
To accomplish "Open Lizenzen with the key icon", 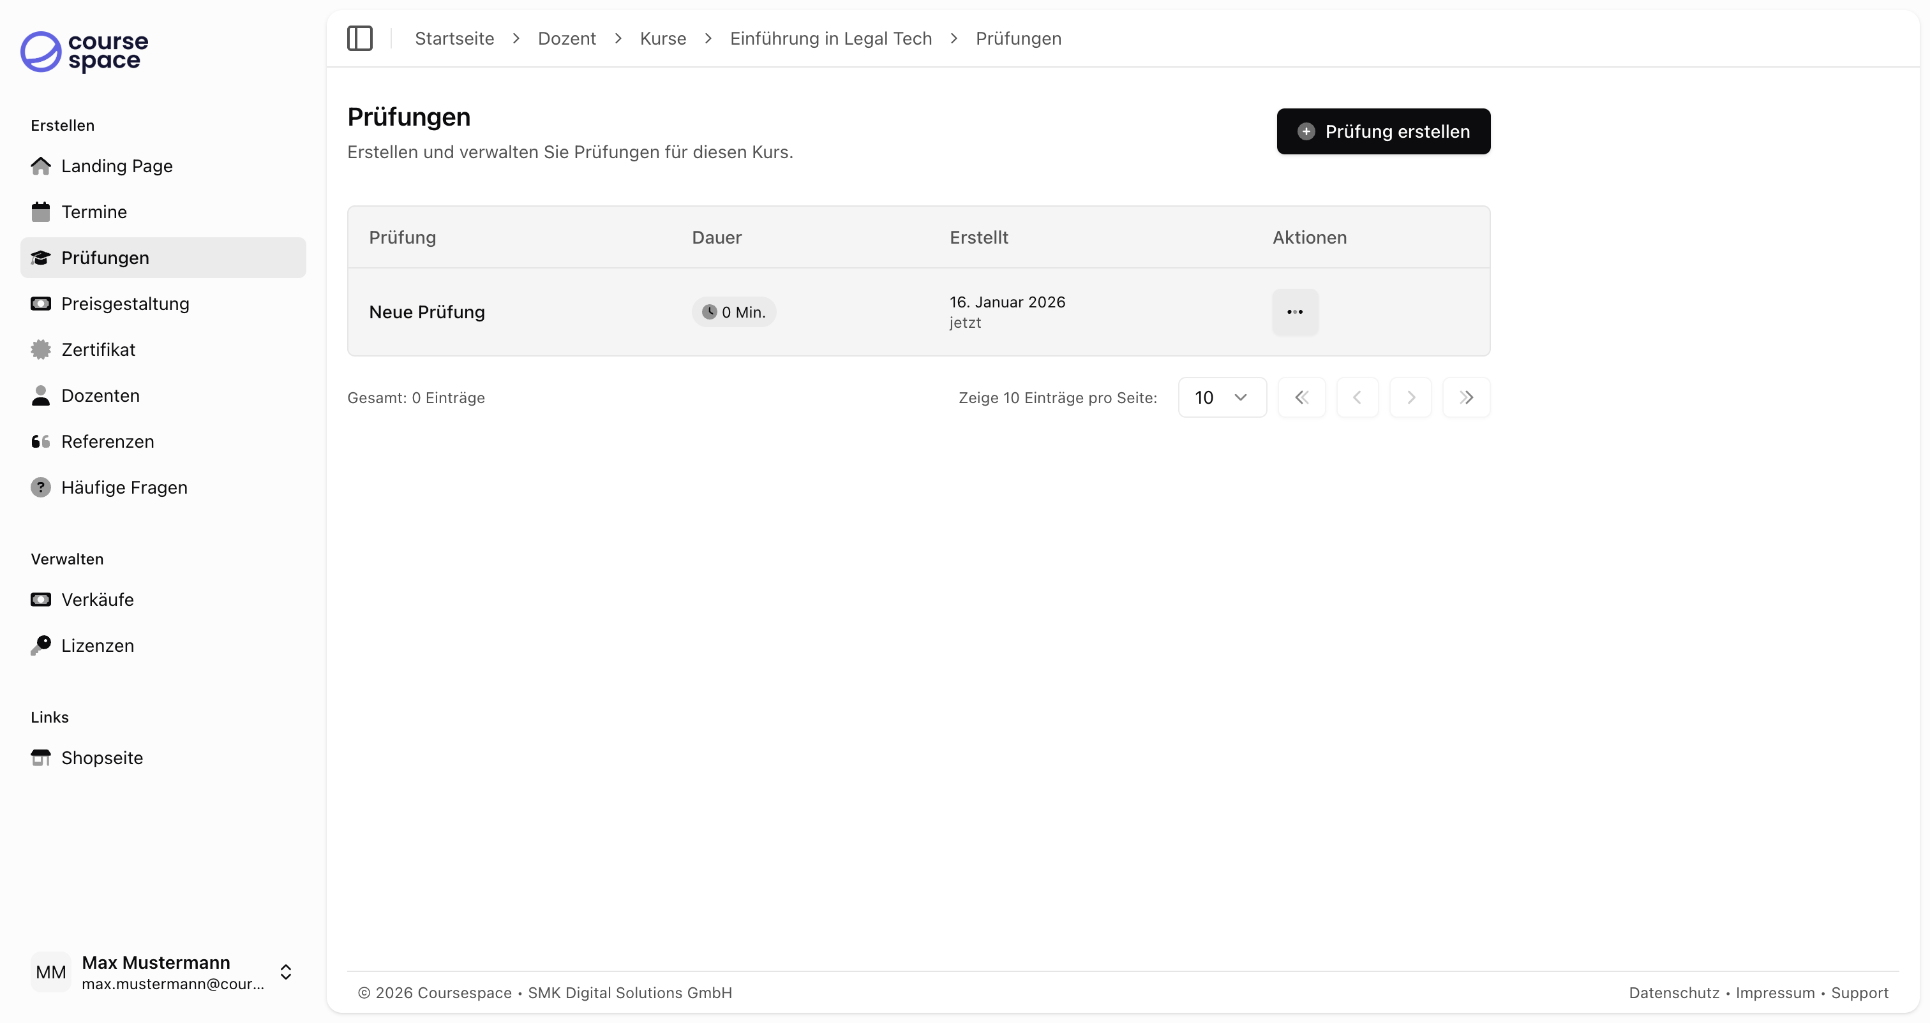I will point(98,645).
